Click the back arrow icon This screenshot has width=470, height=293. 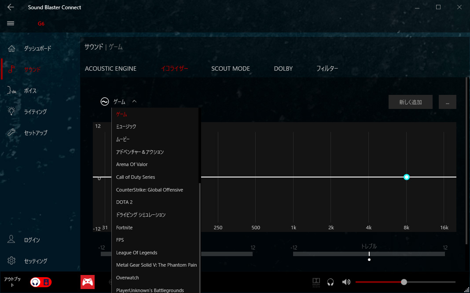pos(11,7)
